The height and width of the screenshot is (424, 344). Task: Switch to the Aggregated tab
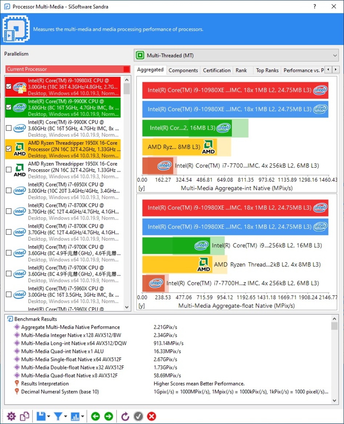click(x=150, y=70)
